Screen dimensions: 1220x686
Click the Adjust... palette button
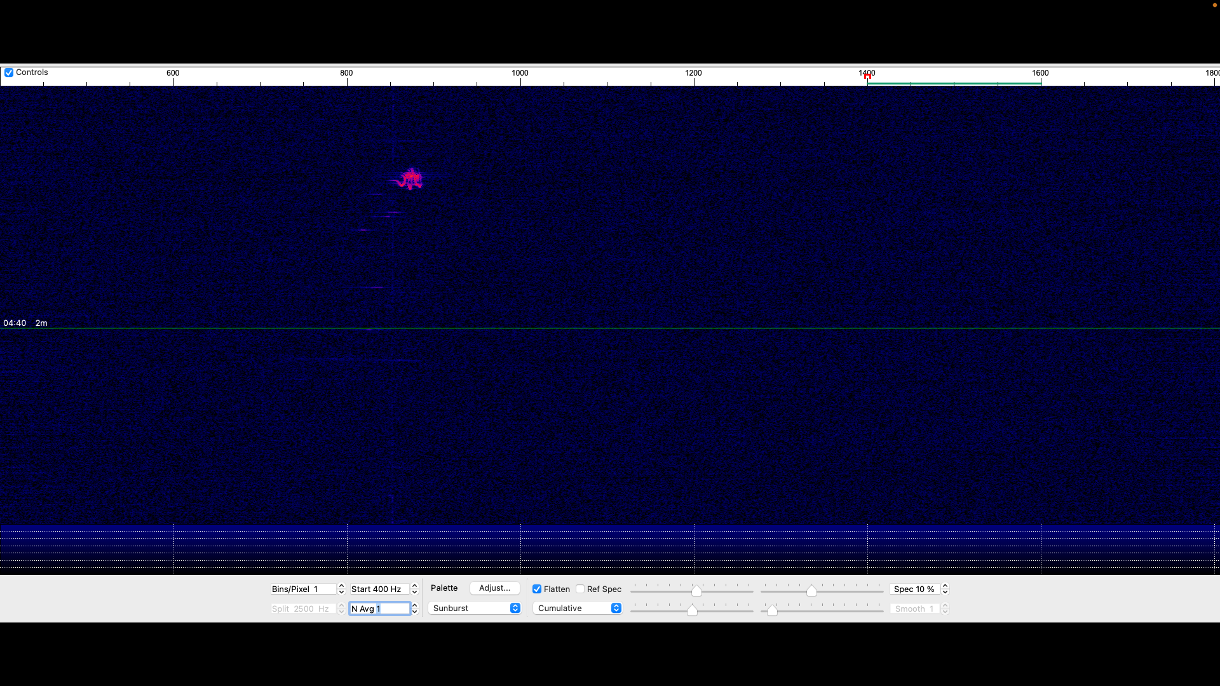click(494, 588)
